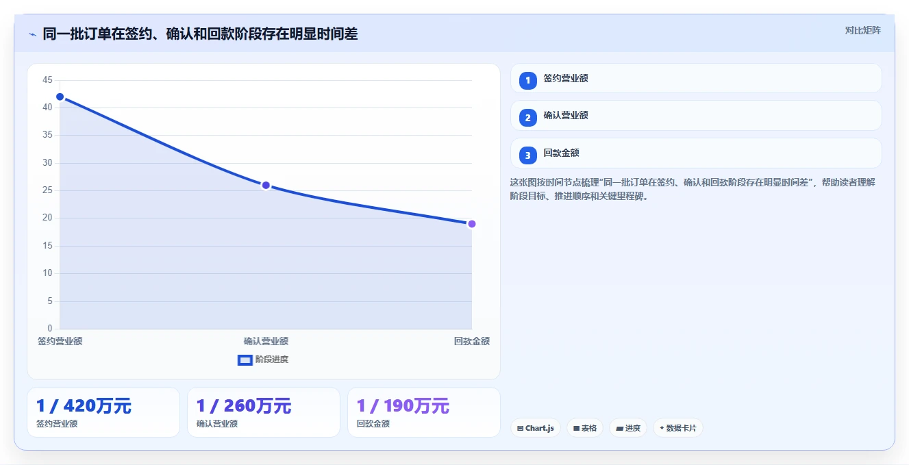The height and width of the screenshot is (465, 909).
Task: Click the lightning icon beside the title
Action: pyautogui.click(x=32, y=34)
